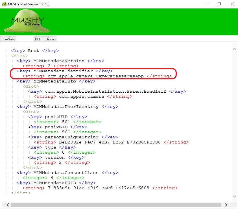Click the title bar app icon

4,4
